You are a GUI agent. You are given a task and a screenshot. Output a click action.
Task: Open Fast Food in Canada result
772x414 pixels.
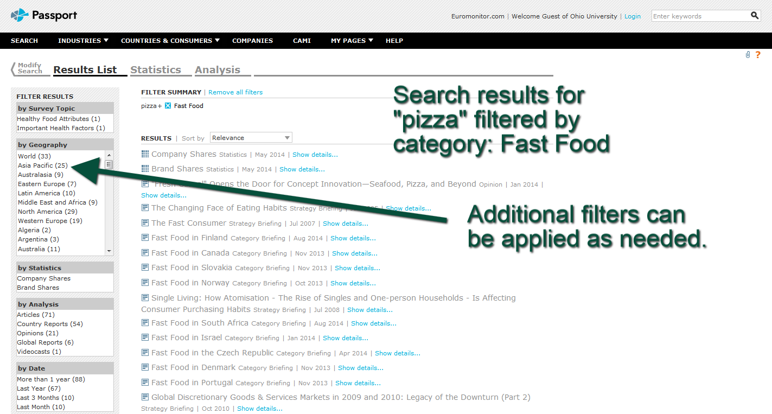[190, 253]
